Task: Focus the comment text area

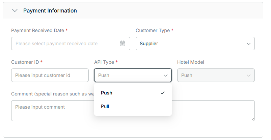Action: 133,110
